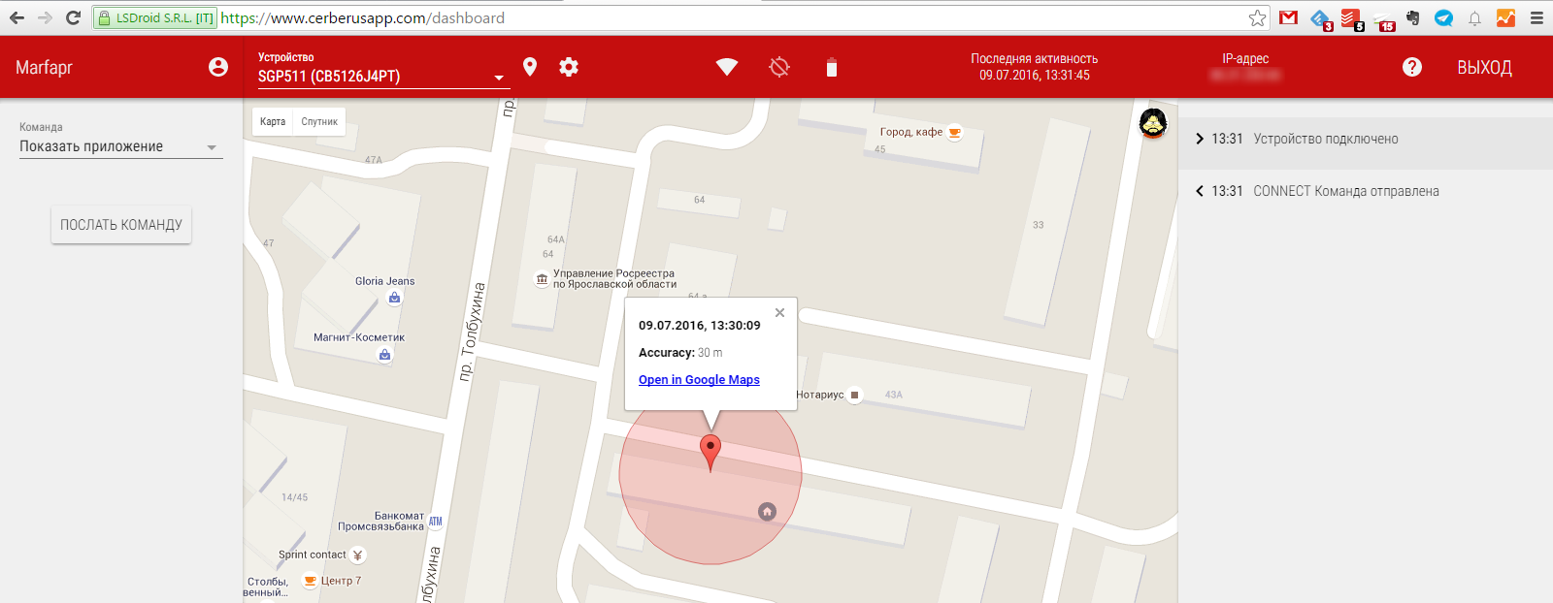Open the Telegram extension icon
The height and width of the screenshot is (603, 1553).
pyautogui.click(x=1444, y=17)
